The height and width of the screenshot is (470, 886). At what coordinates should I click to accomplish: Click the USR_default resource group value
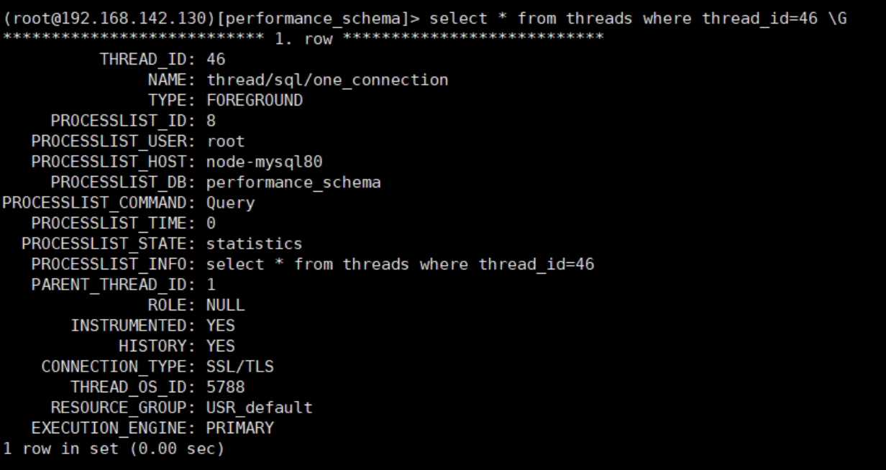[260, 407]
